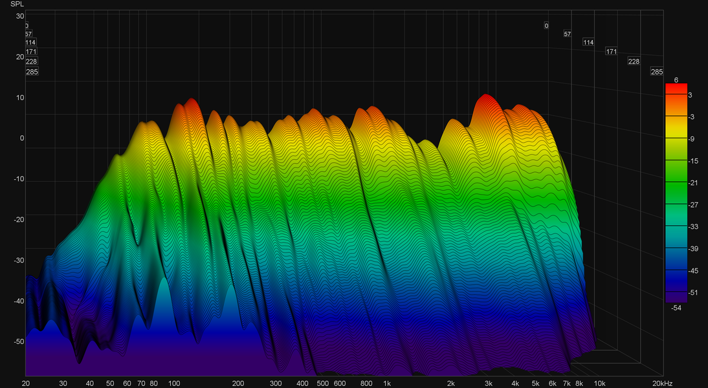Click the -10 value on the SPL axis
This screenshot has height=388, width=708.
pyautogui.click(x=19, y=178)
